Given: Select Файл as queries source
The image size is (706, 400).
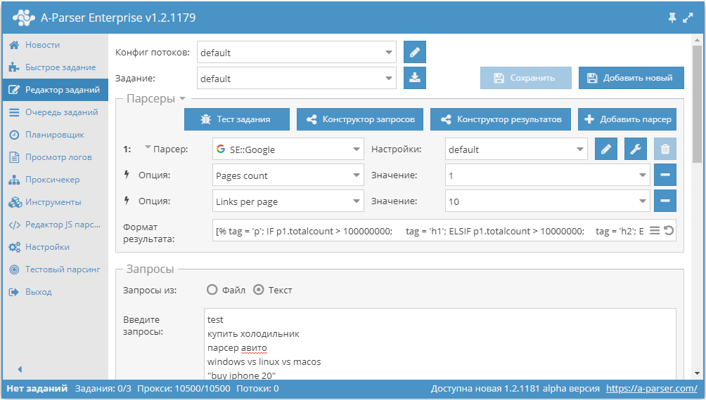Looking at the screenshot, I should (212, 290).
